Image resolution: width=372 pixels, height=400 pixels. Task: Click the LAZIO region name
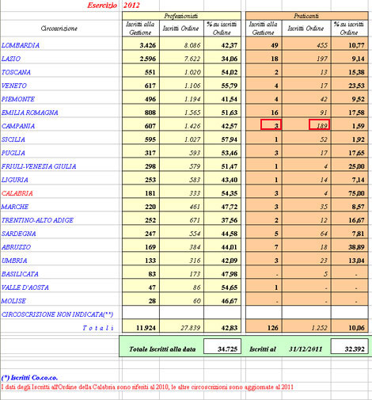point(11,59)
